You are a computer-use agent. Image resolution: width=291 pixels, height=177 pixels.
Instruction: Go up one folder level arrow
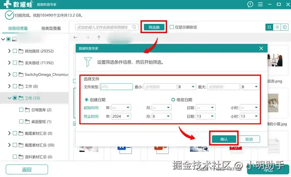(99, 37)
